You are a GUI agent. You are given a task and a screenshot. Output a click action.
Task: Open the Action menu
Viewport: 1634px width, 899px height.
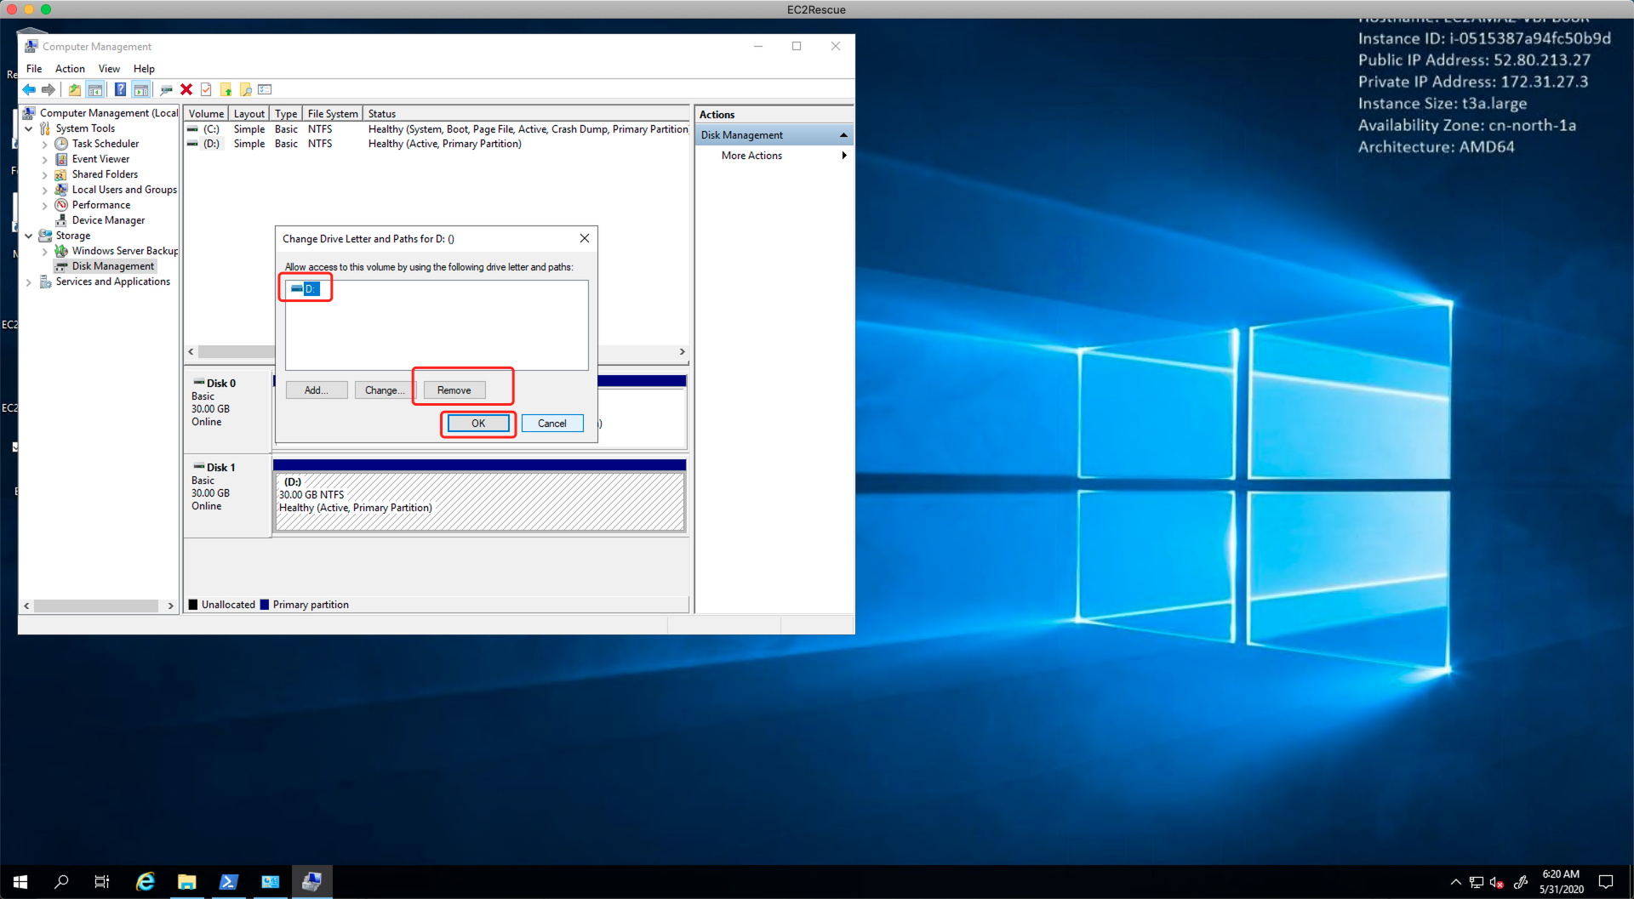coord(70,69)
